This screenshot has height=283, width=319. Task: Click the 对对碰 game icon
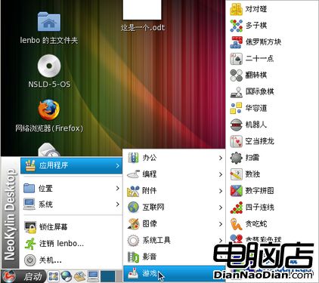point(237,9)
